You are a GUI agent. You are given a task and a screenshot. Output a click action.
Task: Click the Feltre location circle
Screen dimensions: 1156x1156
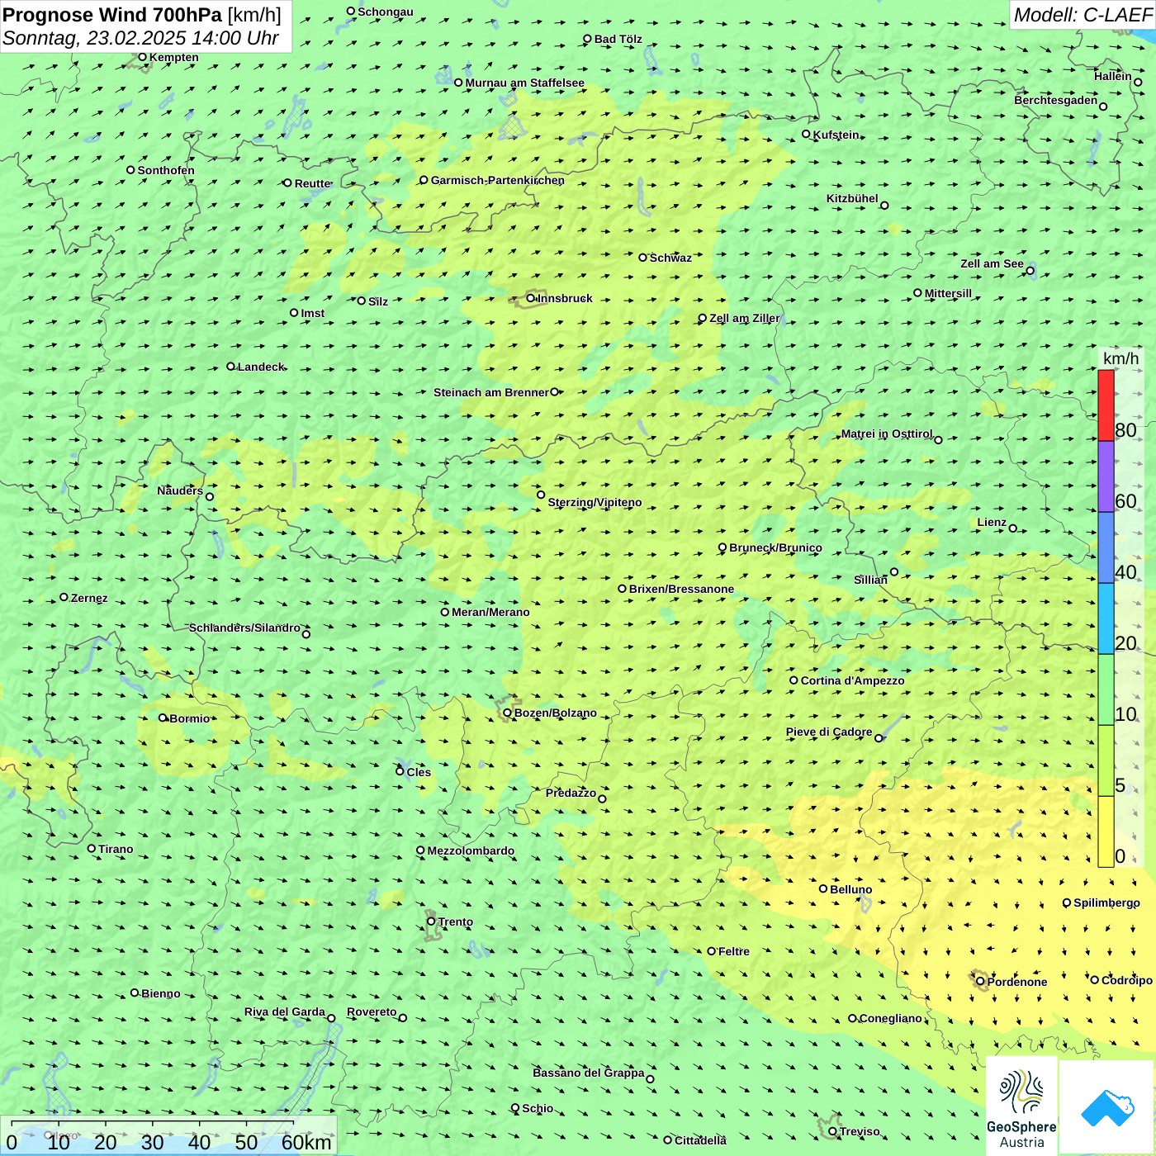(x=712, y=951)
